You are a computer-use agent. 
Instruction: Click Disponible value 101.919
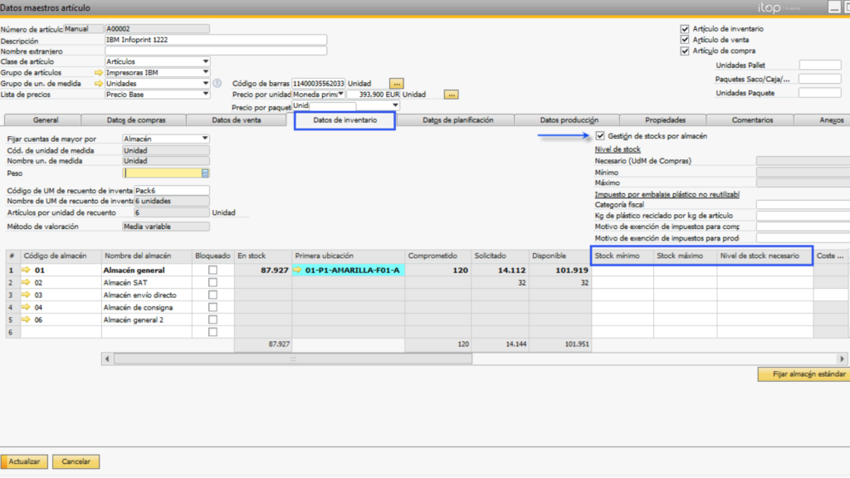tap(572, 270)
